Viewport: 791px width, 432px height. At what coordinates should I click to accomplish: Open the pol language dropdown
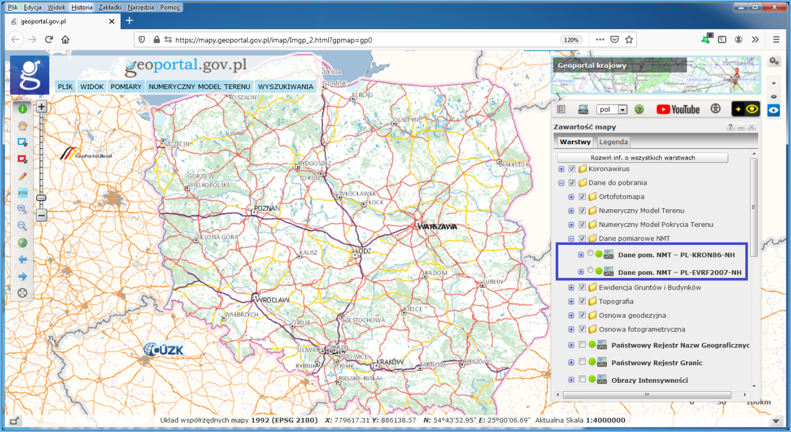pos(612,110)
